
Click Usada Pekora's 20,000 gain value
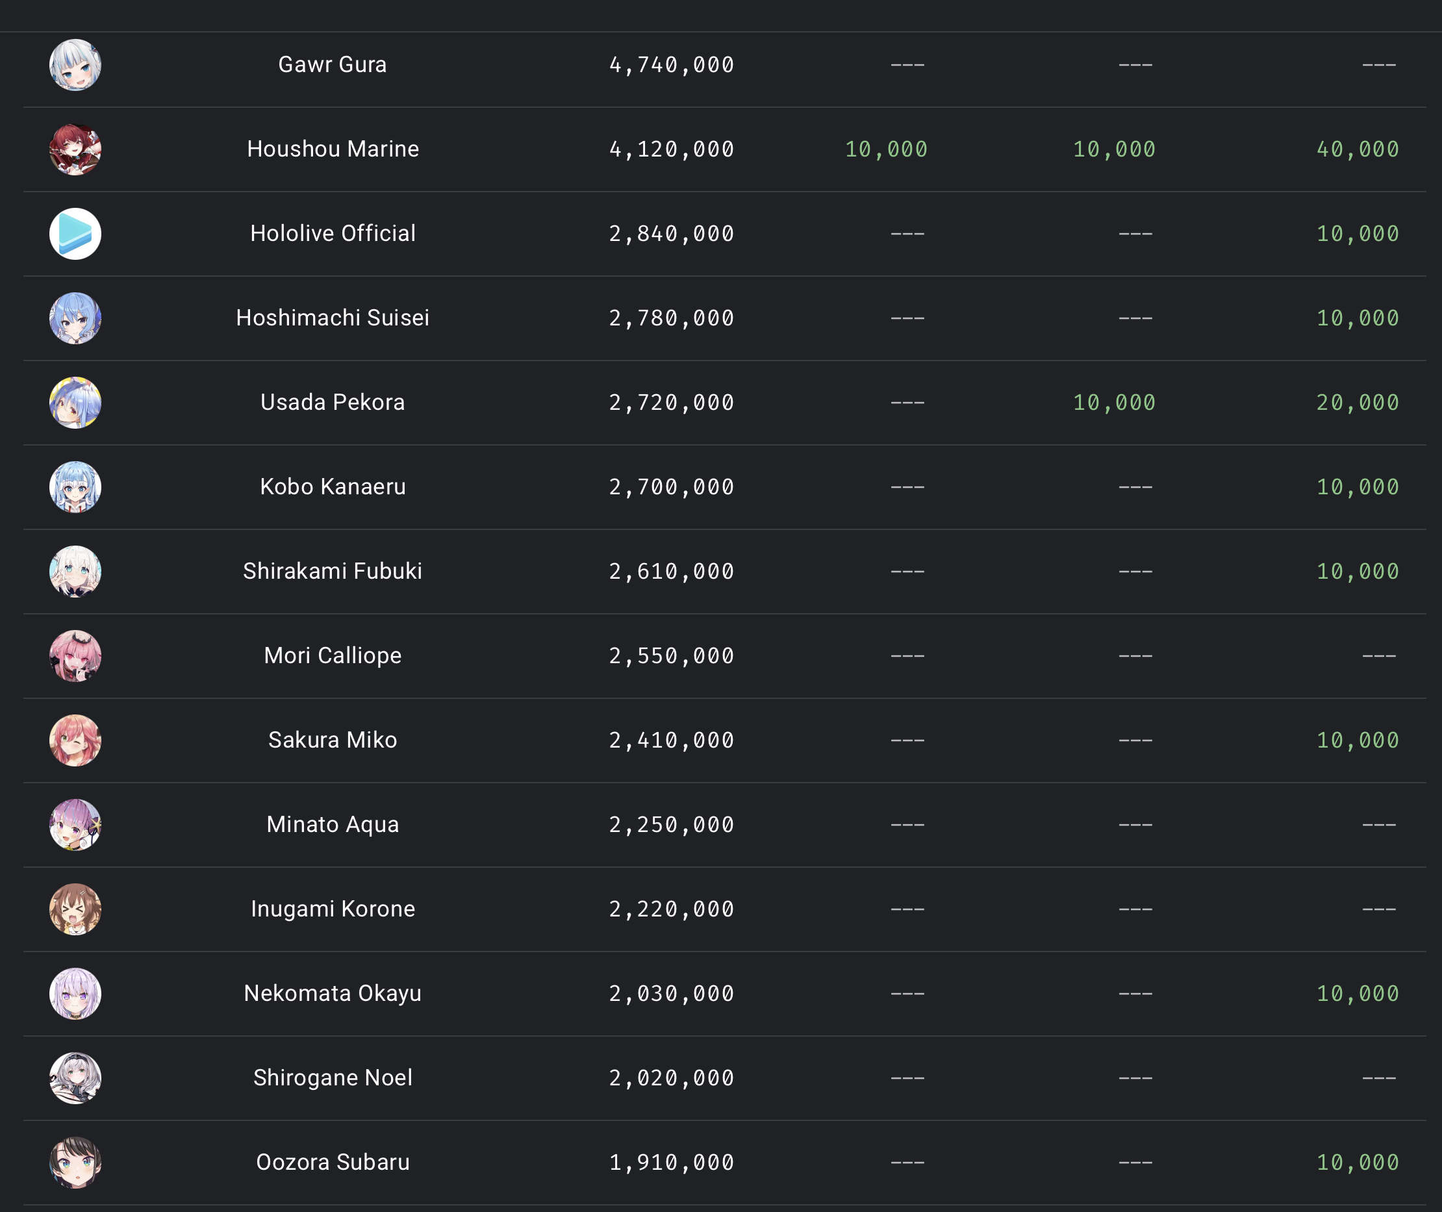(1357, 403)
